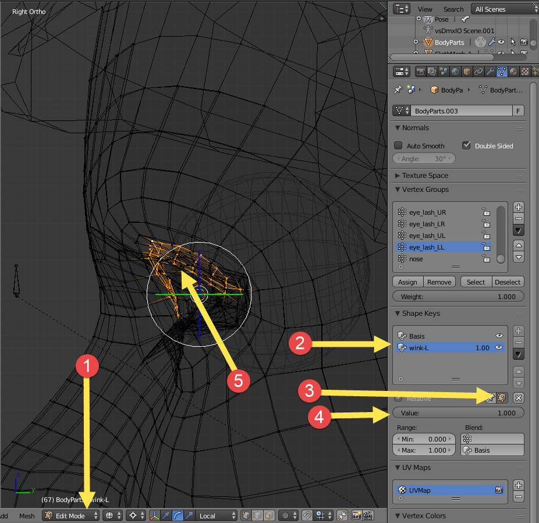Open the Mesh menu in viewport header

[x=27, y=515]
